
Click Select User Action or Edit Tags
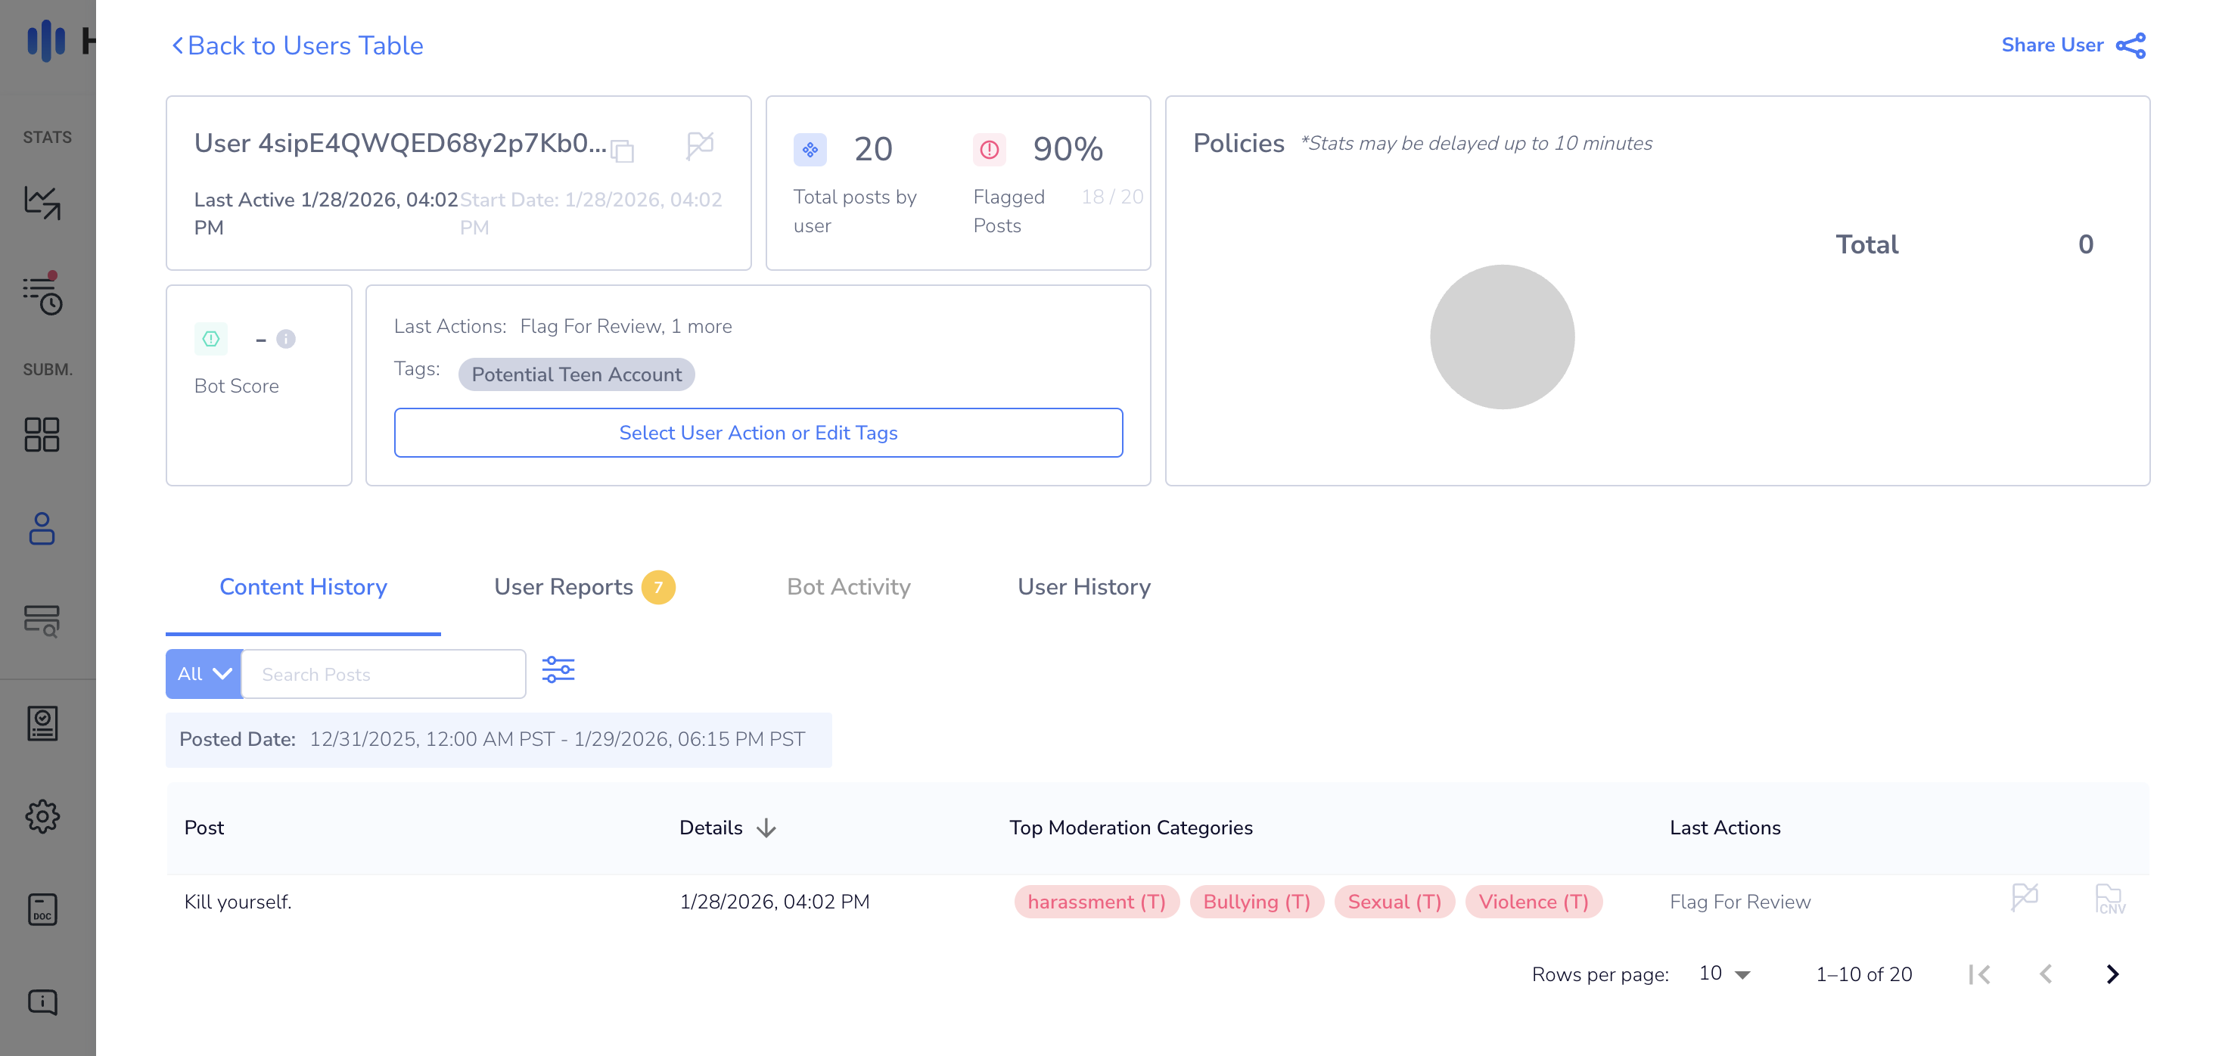(758, 433)
